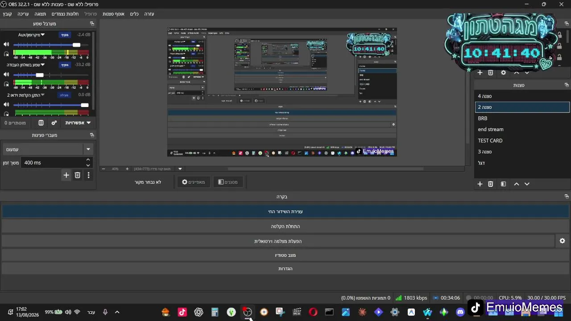Open the שמע בשולחן העבודה track name menu
The height and width of the screenshot is (321, 571).
(25, 65)
